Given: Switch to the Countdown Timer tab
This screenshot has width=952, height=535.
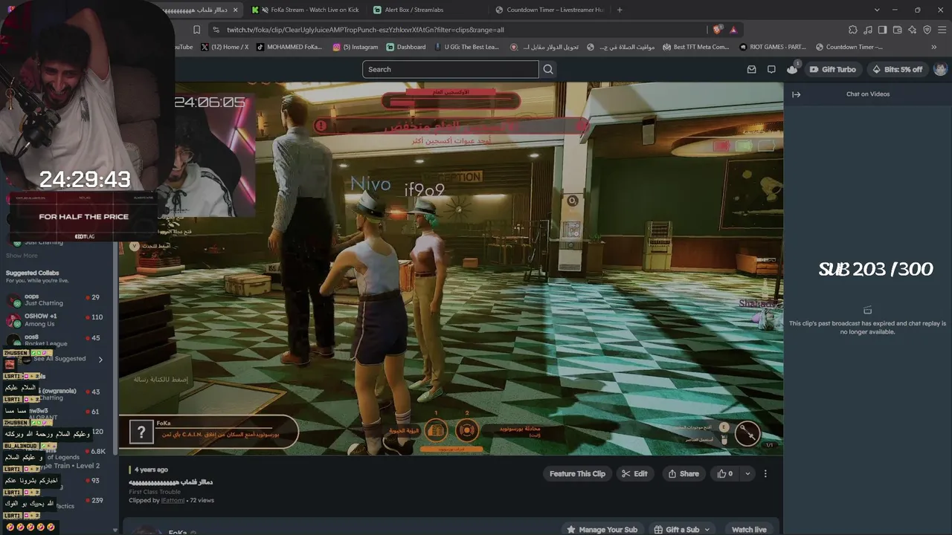Looking at the screenshot, I should tap(549, 10).
